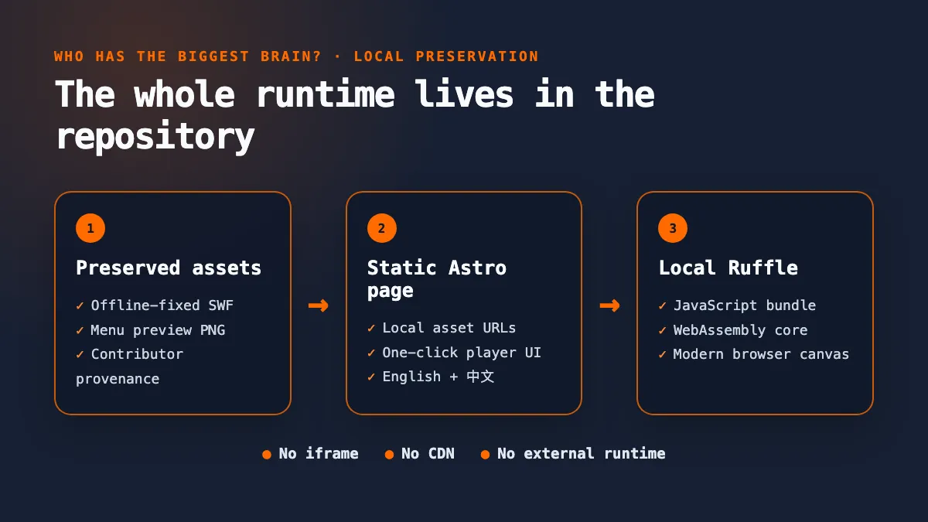Select the "LOCAL PRESERVATION" header text
928x522 pixels.
[446, 56]
